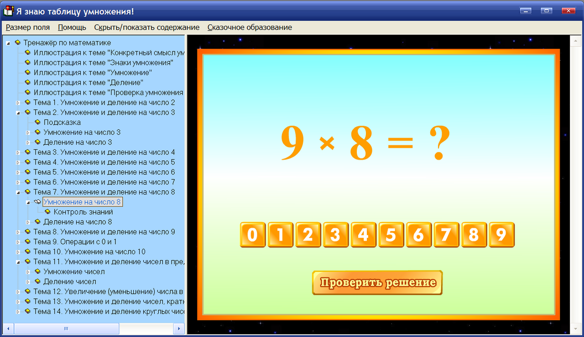Select the Тема 10. Умножение на число 10 label
This screenshot has height=337, width=584.
[90, 251]
